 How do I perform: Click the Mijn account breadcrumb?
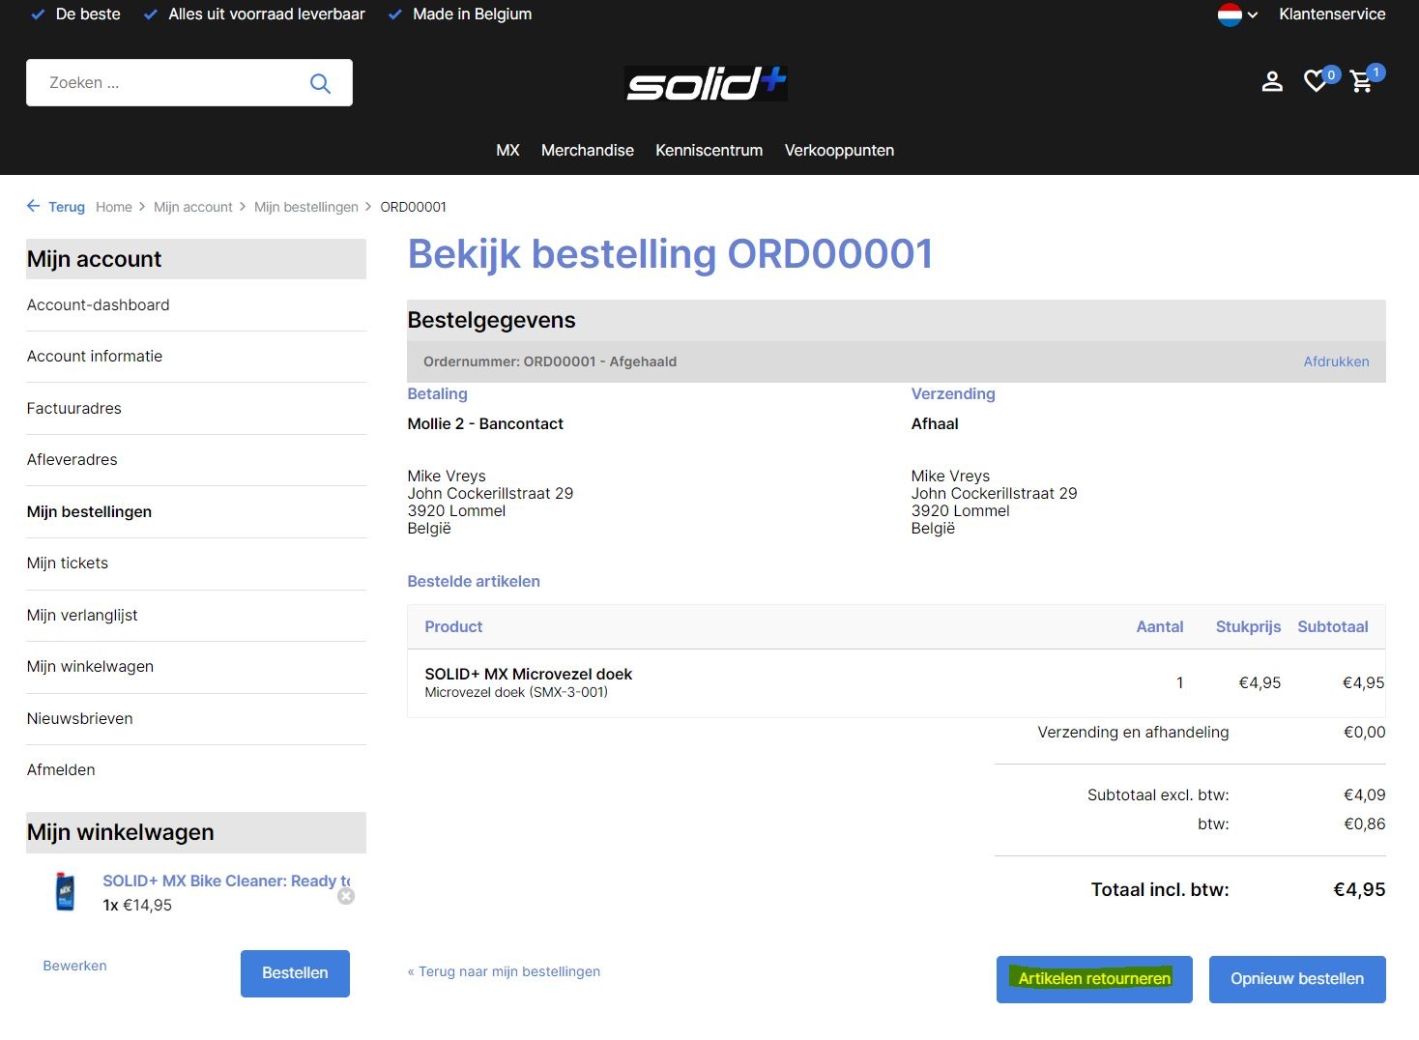pyautogui.click(x=193, y=207)
